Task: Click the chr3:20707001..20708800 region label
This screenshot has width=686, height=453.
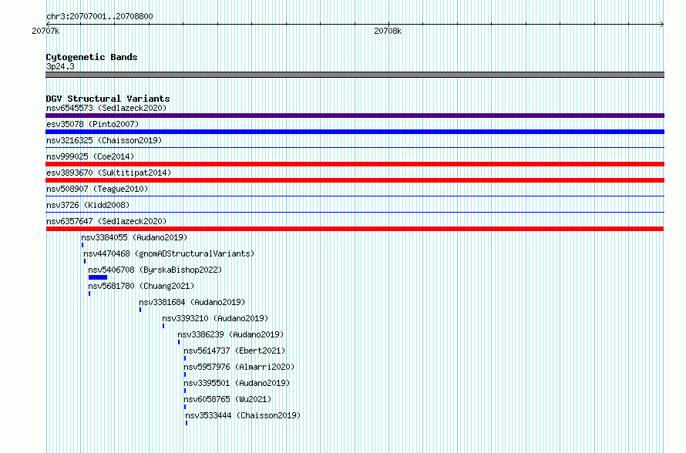Action: [x=99, y=16]
